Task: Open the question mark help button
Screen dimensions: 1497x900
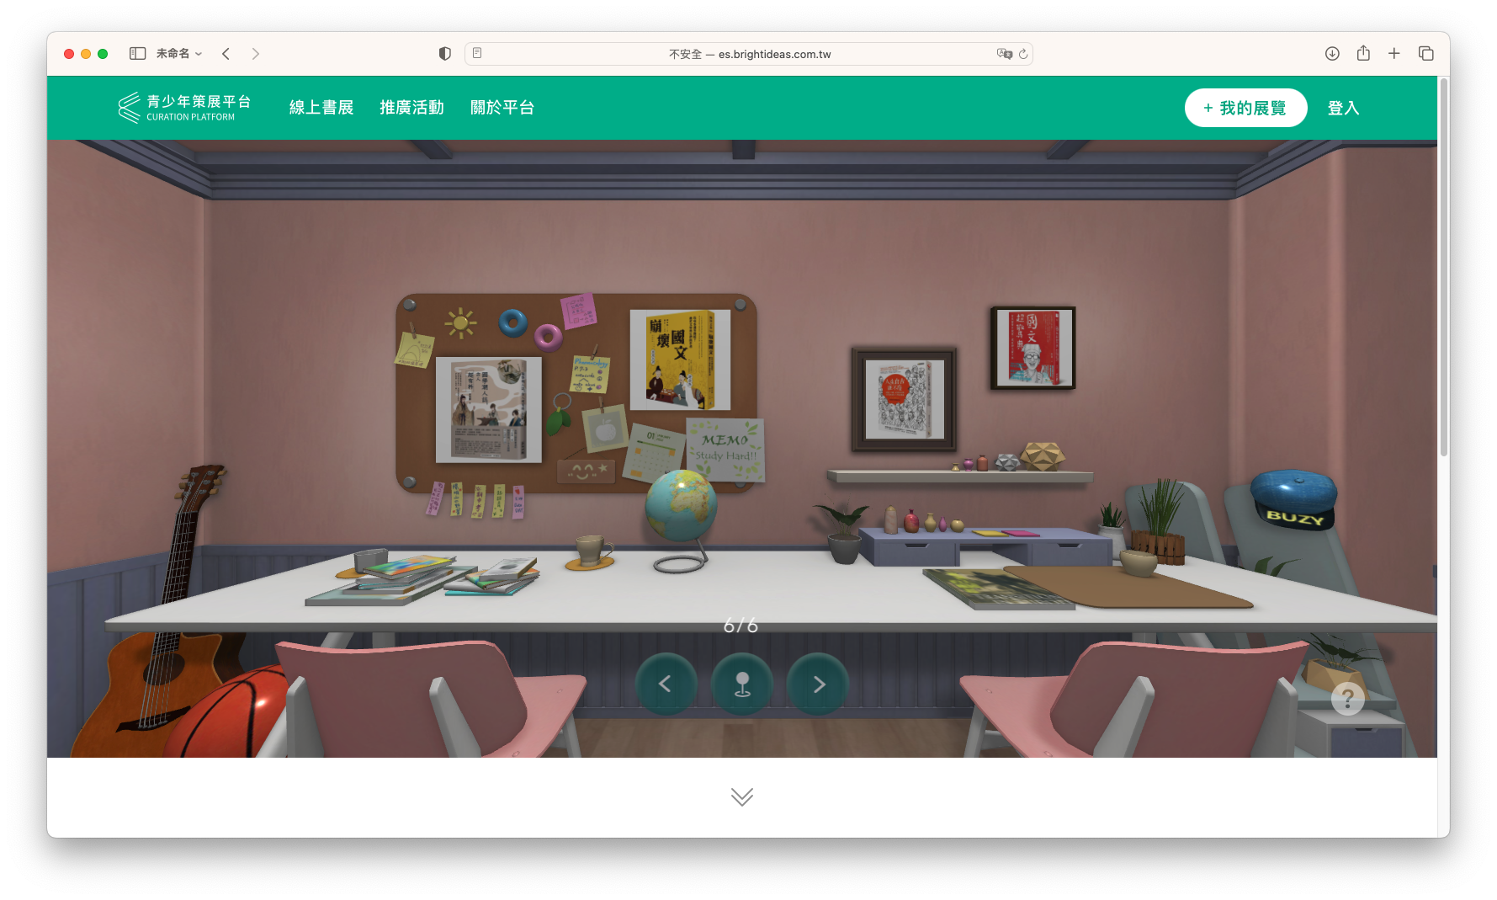Action: tap(1347, 698)
